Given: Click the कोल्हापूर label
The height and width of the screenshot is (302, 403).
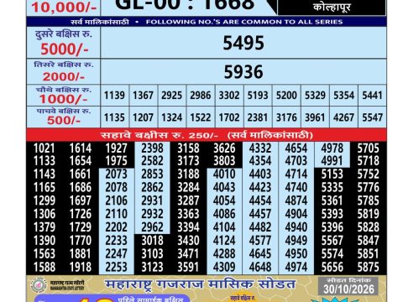Looking at the screenshot, I should point(332,7).
